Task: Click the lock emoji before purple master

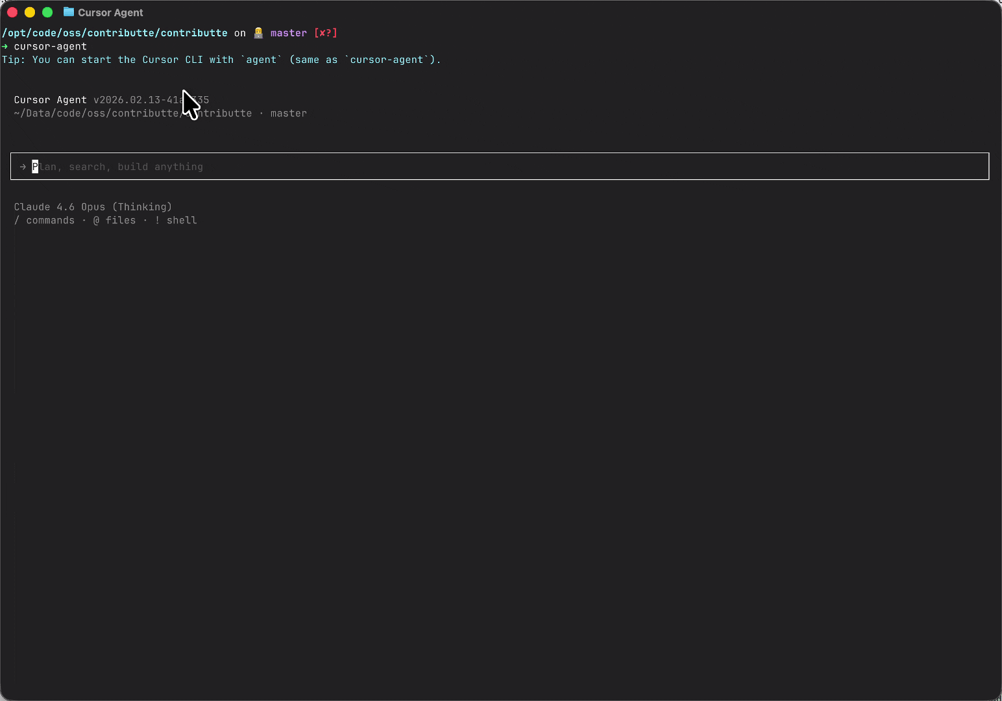Action: click(258, 33)
